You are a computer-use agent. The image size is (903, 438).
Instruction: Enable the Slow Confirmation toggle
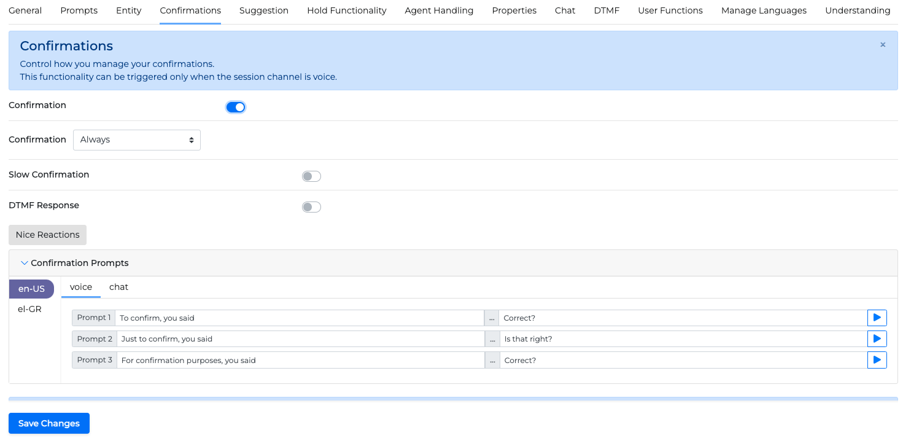tap(311, 177)
